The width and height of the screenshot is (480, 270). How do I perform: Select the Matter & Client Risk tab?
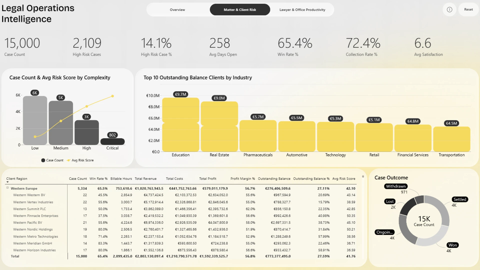click(240, 9)
